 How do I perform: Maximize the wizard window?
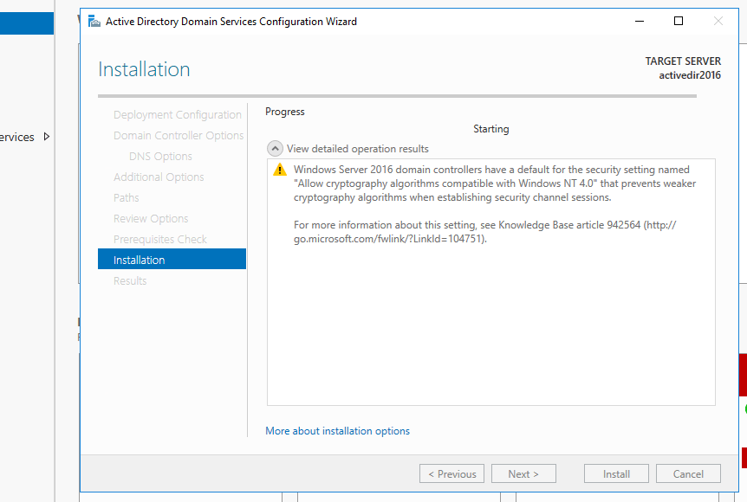[x=679, y=22]
